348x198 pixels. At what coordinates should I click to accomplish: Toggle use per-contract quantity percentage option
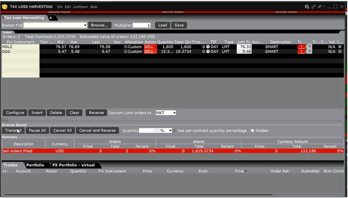[175, 131]
